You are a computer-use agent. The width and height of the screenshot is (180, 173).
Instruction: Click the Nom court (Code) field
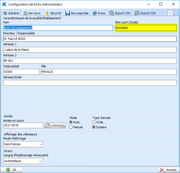point(146,28)
